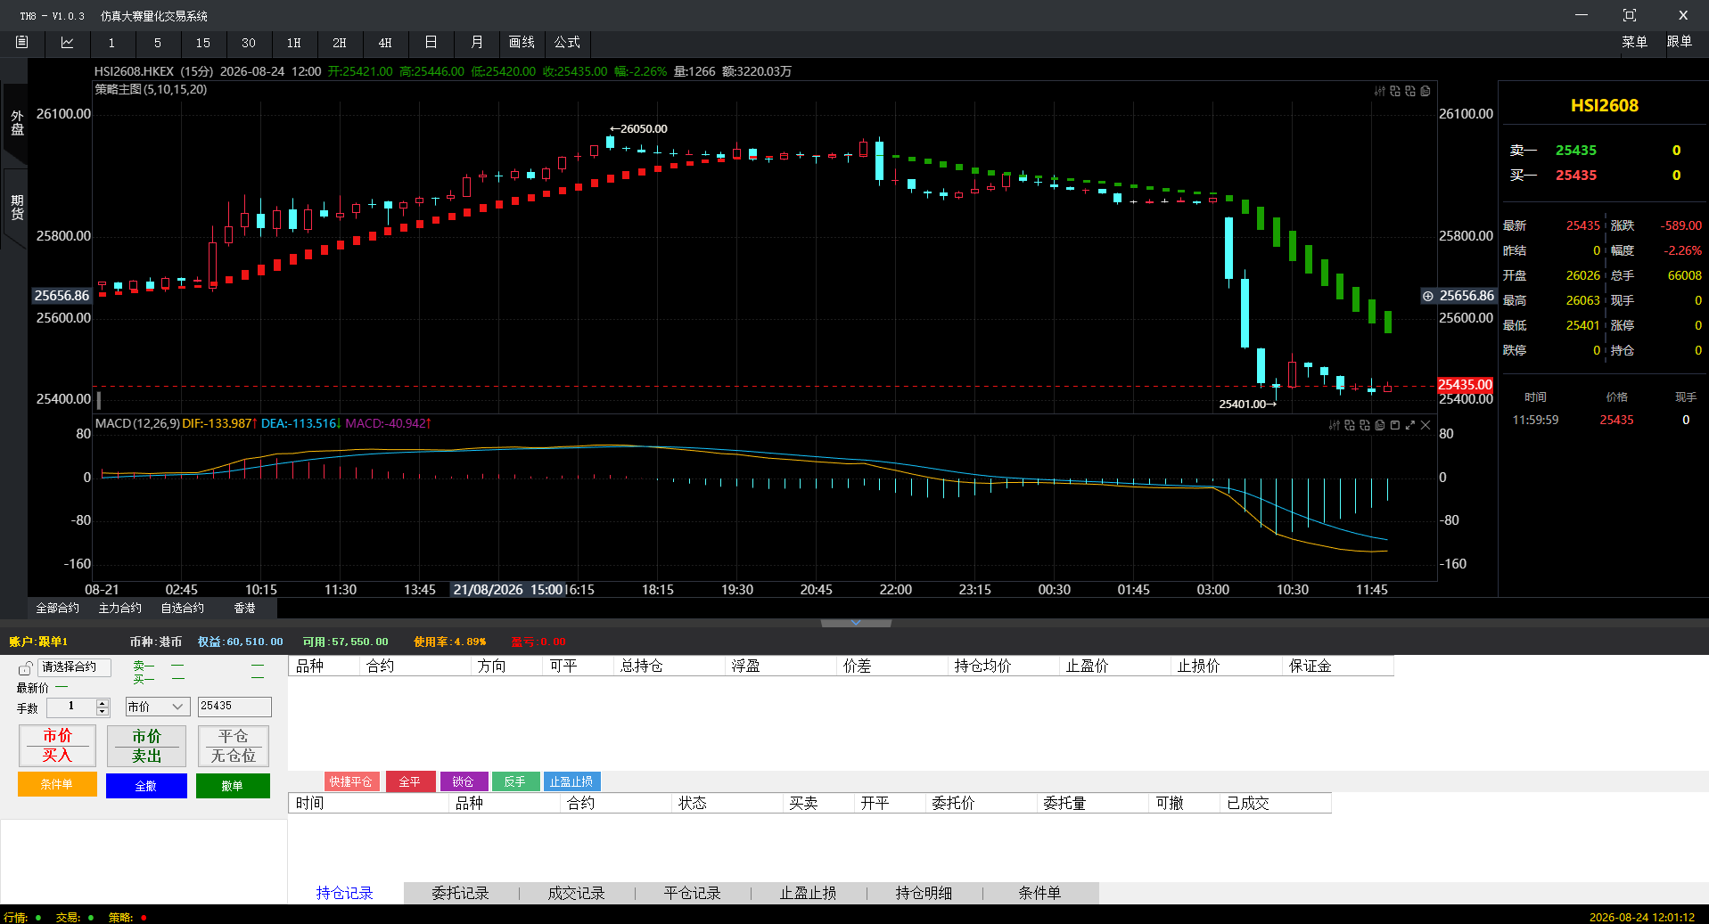Click the green 反手 button
The width and height of the screenshot is (1709, 924).
pos(515,781)
